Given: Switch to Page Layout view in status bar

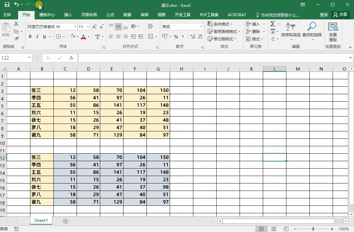Looking at the screenshot, I should (274, 229).
